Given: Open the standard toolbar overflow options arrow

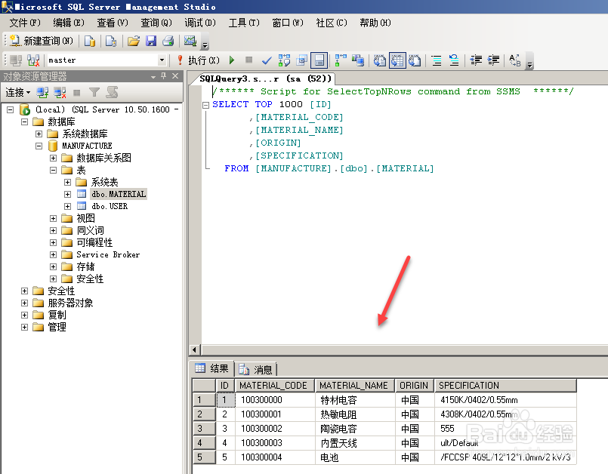Looking at the screenshot, I should (x=205, y=42).
